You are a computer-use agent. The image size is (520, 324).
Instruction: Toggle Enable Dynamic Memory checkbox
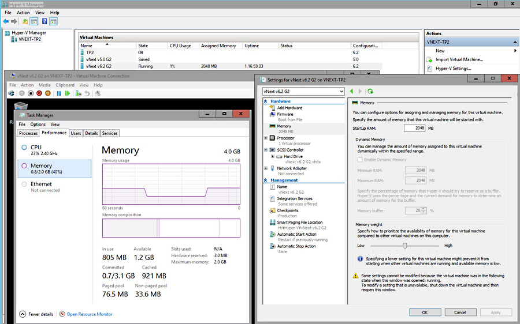[x=360, y=160]
